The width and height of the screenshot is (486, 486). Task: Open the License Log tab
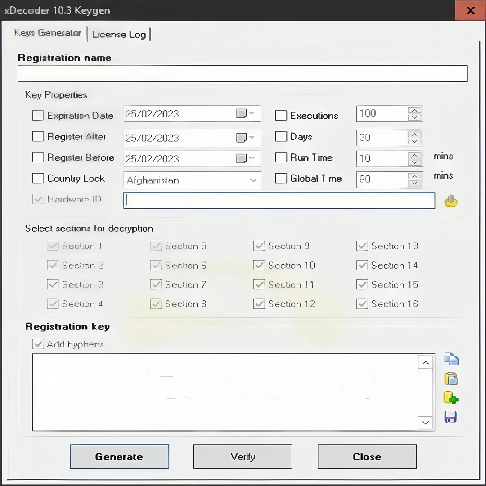point(119,34)
